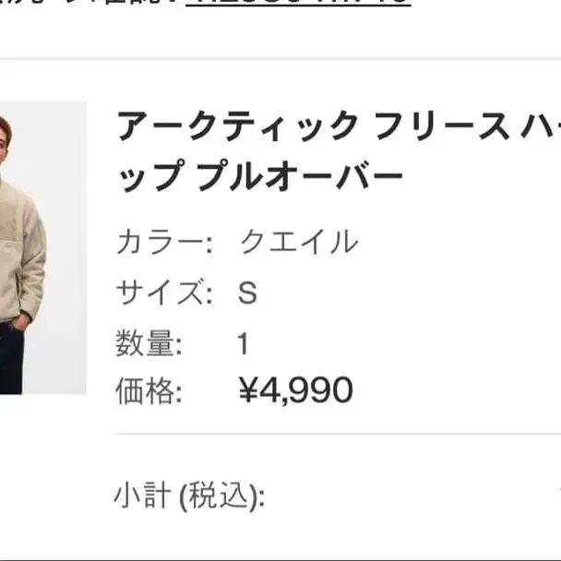Select the カラー label
The image size is (561, 561).
point(164,242)
